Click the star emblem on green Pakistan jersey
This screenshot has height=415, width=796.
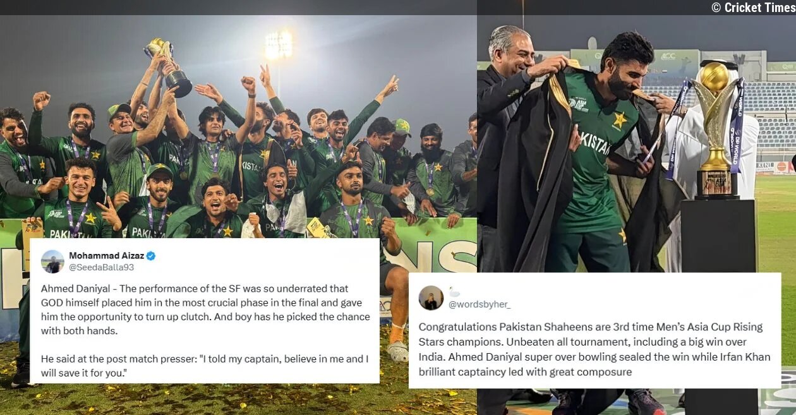coord(619,119)
